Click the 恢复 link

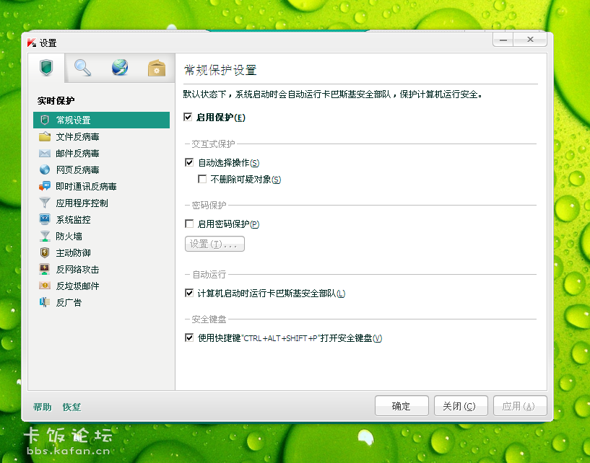coord(71,407)
